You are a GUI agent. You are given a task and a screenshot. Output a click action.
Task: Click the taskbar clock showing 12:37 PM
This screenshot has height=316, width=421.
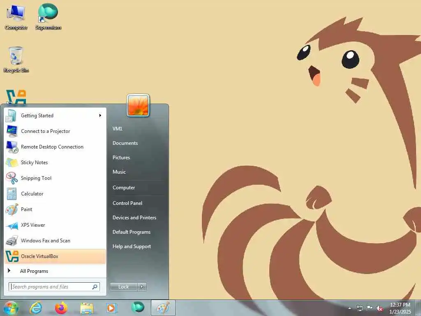[400, 308]
